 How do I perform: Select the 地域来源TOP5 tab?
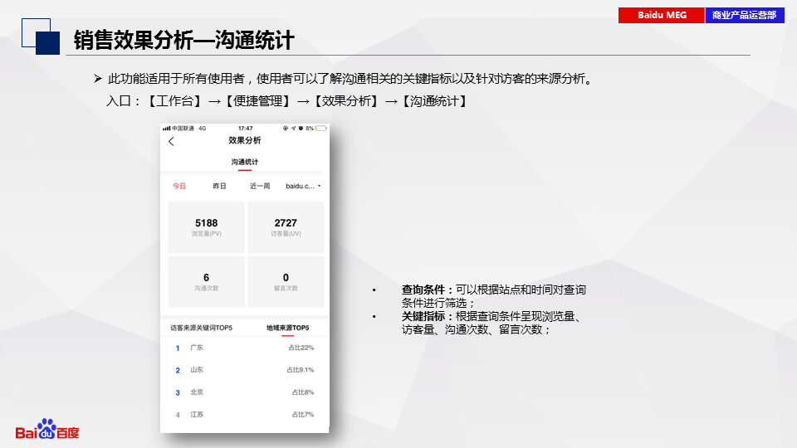[x=287, y=328]
